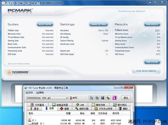This screenshot has width=168, height=125.
Task: Click VIEW RESULTS button in PCMark
Action: [152, 24]
